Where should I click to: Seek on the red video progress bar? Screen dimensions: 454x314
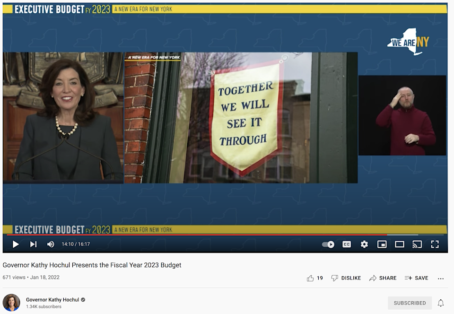tap(189, 235)
